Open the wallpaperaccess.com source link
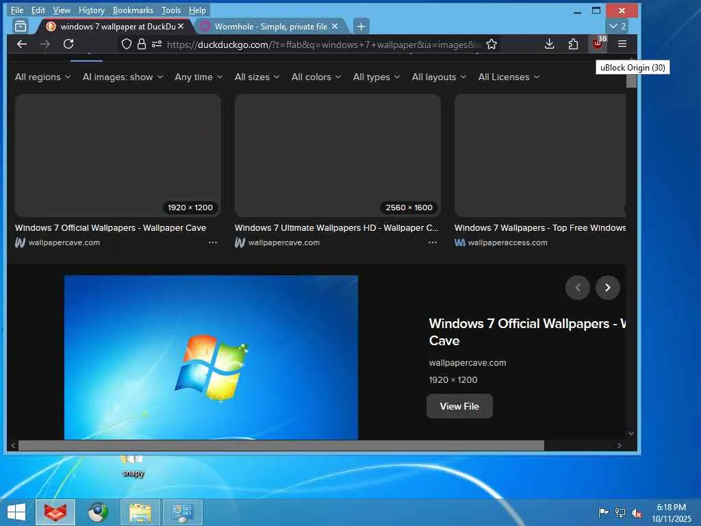Screen dimensions: 701x526 (x=507, y=242)
